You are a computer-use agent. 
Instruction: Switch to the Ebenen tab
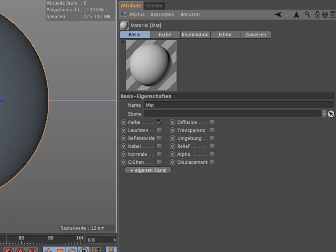click(154, 5)
